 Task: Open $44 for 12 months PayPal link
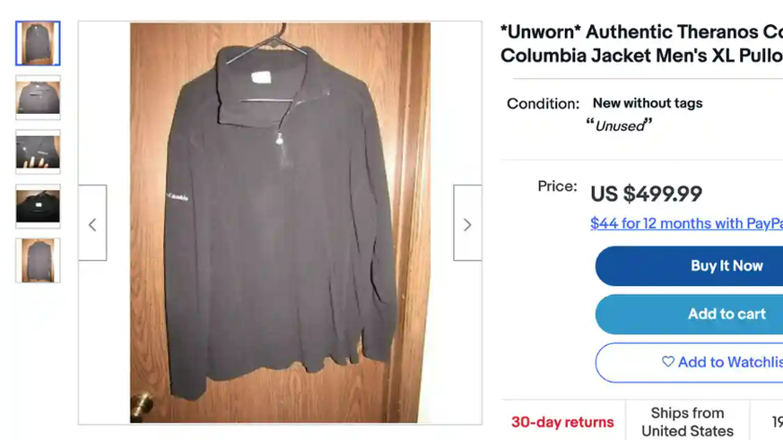point(687,223)
